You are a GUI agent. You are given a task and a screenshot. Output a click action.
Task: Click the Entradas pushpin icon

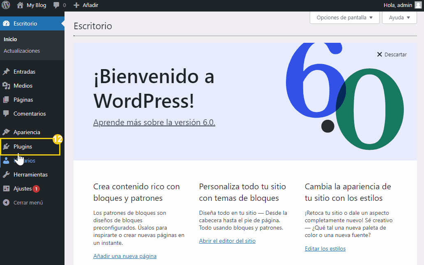click(x=6, y=72)
